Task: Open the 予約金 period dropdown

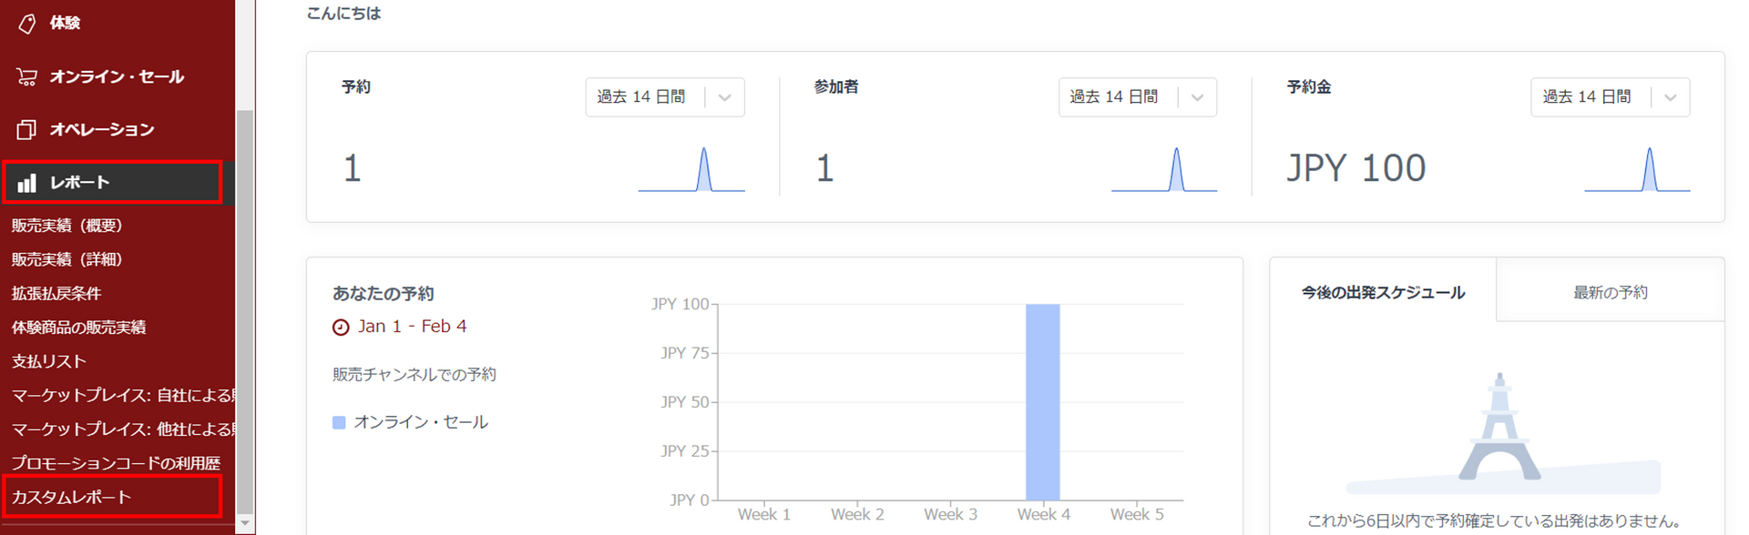Action: [x=1610, y=97]
